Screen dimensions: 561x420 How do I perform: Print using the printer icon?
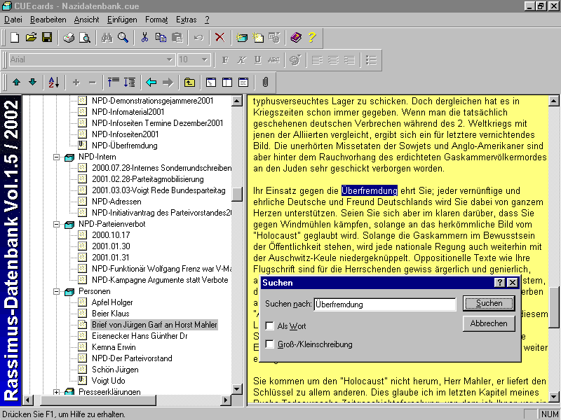[69, 38]
